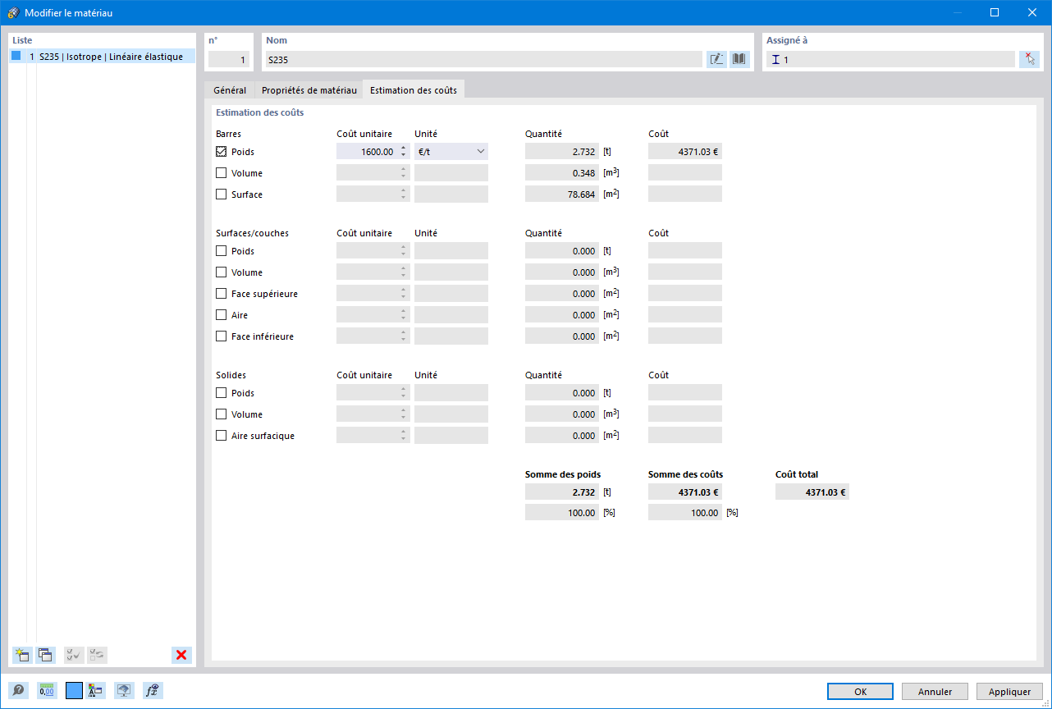Click the blue swatch beside S235 in the list
This screenshot has width=1052, height=709.
[x=16, y=56]
